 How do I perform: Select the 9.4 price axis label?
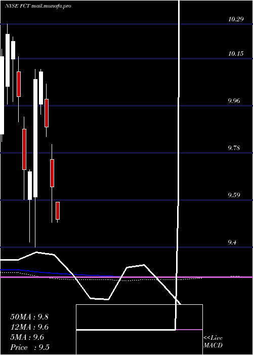click(x=232, y=242)
